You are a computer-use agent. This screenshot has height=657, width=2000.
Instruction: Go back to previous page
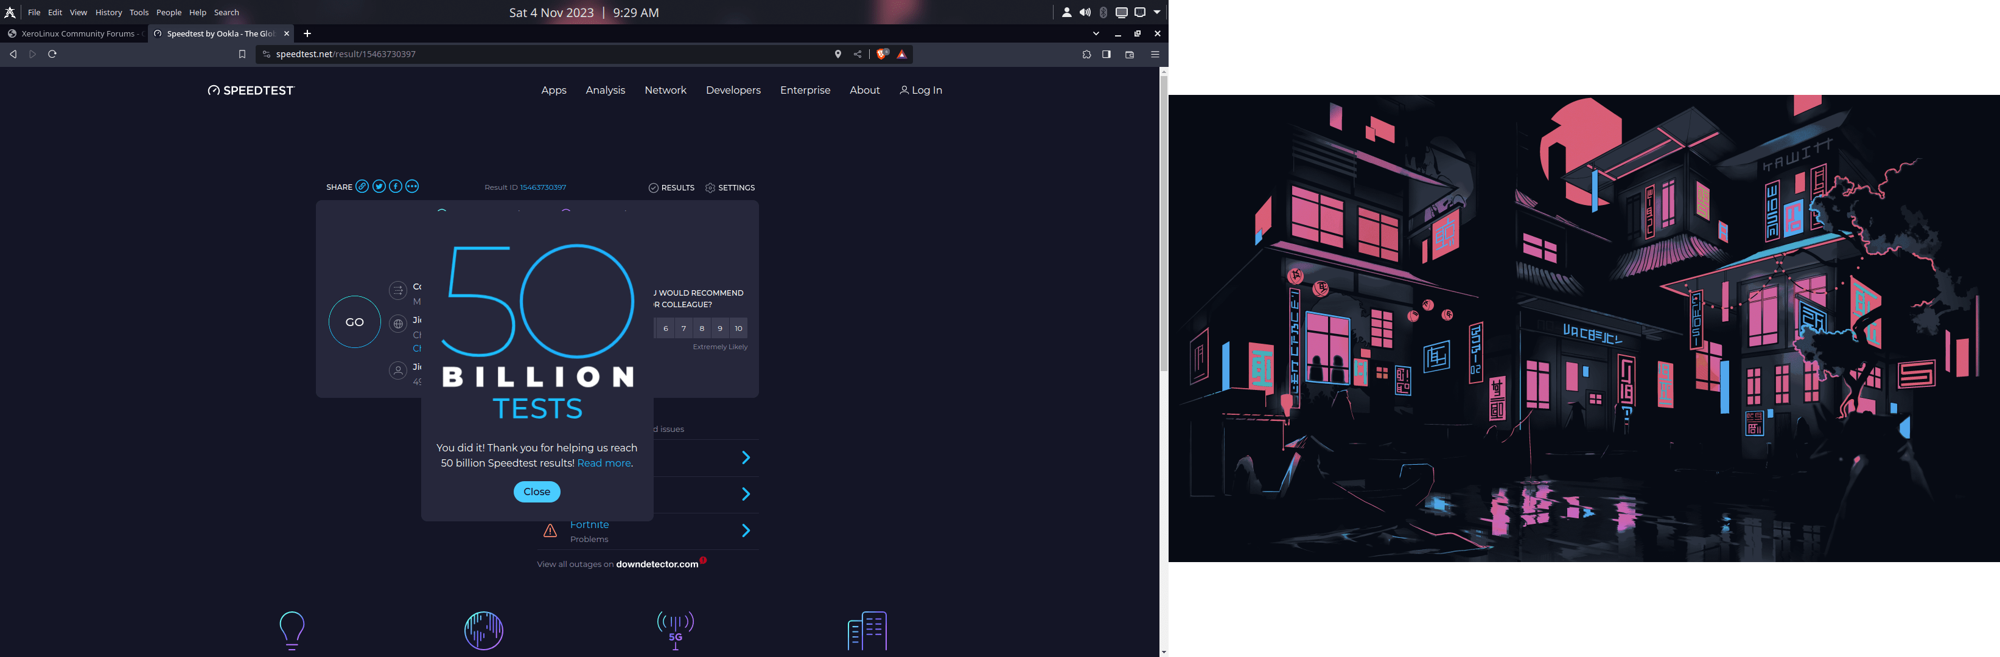[x=13, y=54]
